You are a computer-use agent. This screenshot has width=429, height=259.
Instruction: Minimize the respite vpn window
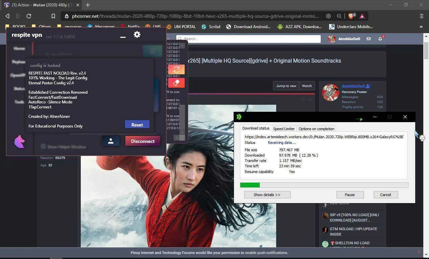(123, 37)
